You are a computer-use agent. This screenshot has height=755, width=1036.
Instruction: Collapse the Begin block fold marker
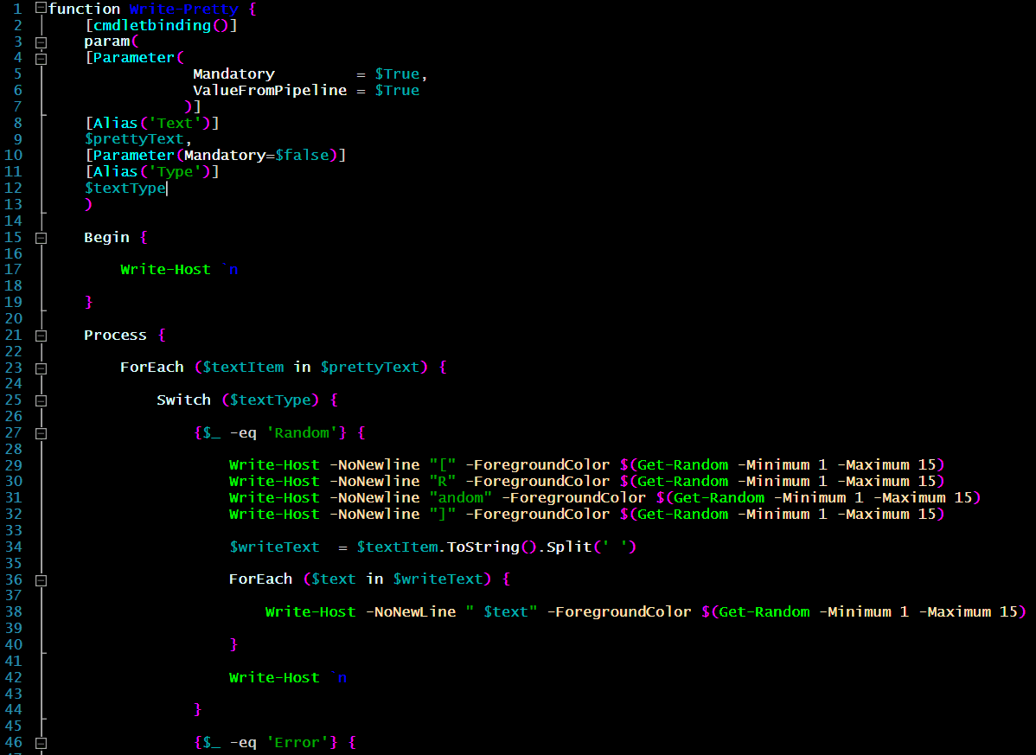[40, 236]
